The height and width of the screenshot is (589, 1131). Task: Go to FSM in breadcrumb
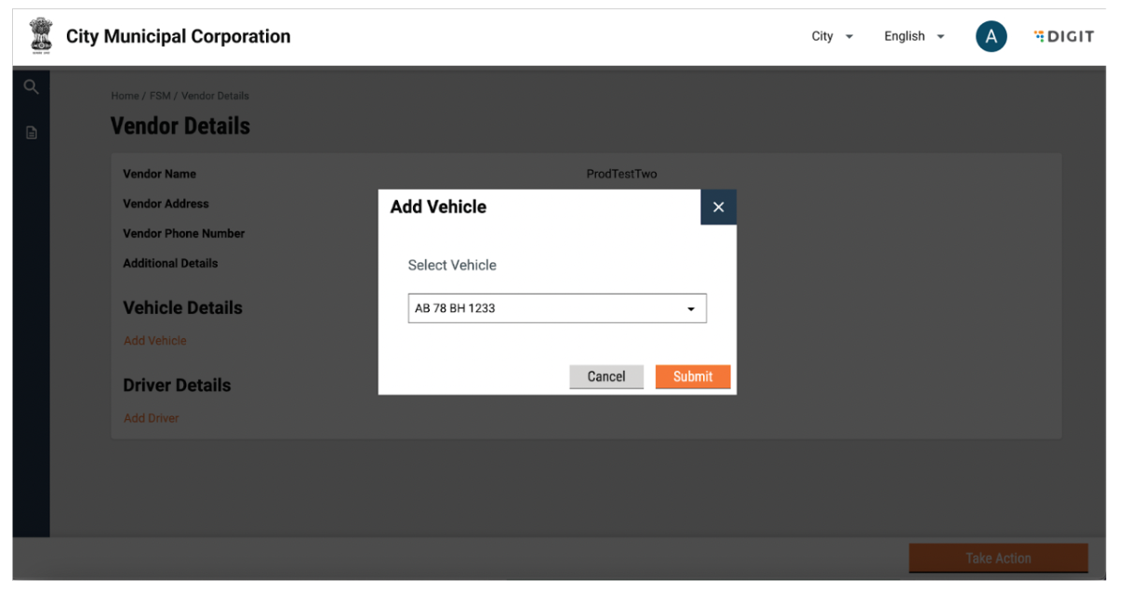coord(160,96)
